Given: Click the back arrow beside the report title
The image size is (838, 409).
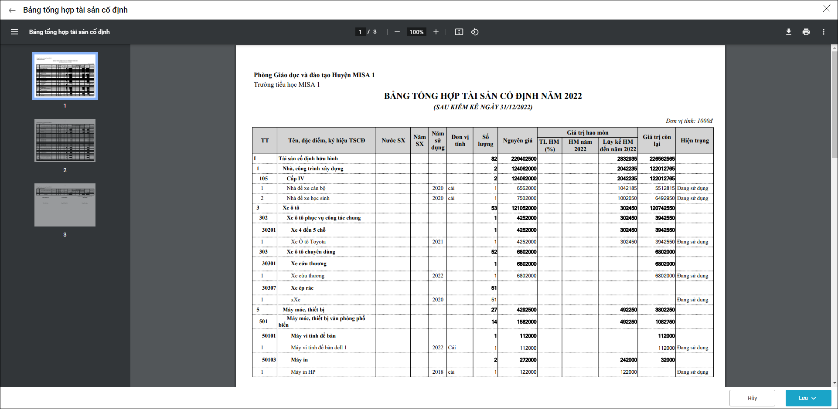Looking at the screenshot, I should 12,10.
